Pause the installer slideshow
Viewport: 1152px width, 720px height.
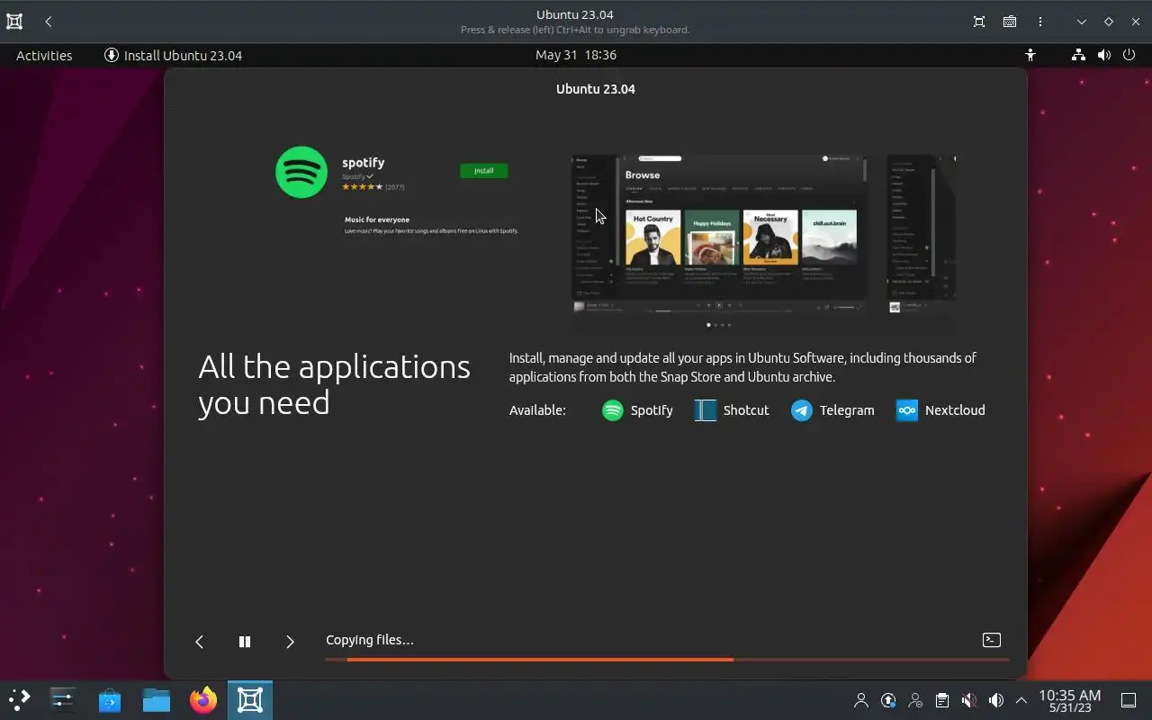coord(244,642)
